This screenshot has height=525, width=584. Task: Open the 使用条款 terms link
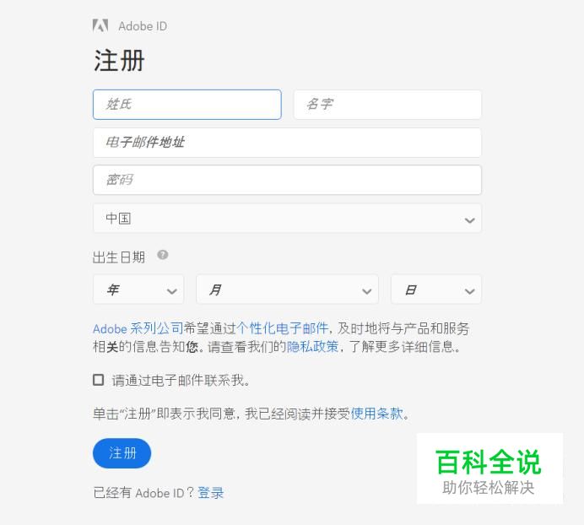coord(377,414)
